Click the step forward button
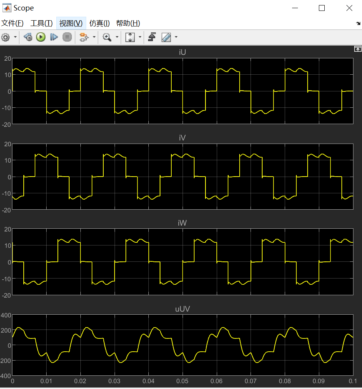This screenshot has height=389, width=362. (54, 37)
